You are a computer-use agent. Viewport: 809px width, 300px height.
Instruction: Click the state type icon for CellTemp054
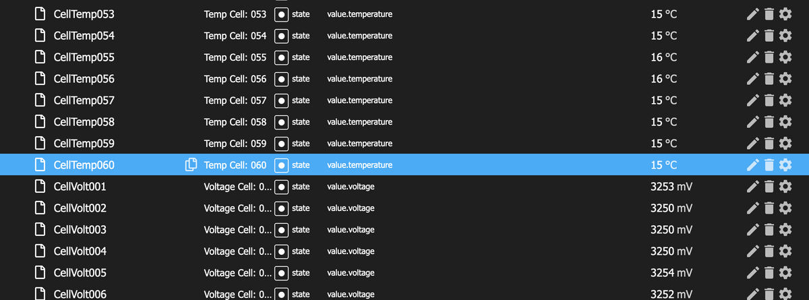coord(282,36)
